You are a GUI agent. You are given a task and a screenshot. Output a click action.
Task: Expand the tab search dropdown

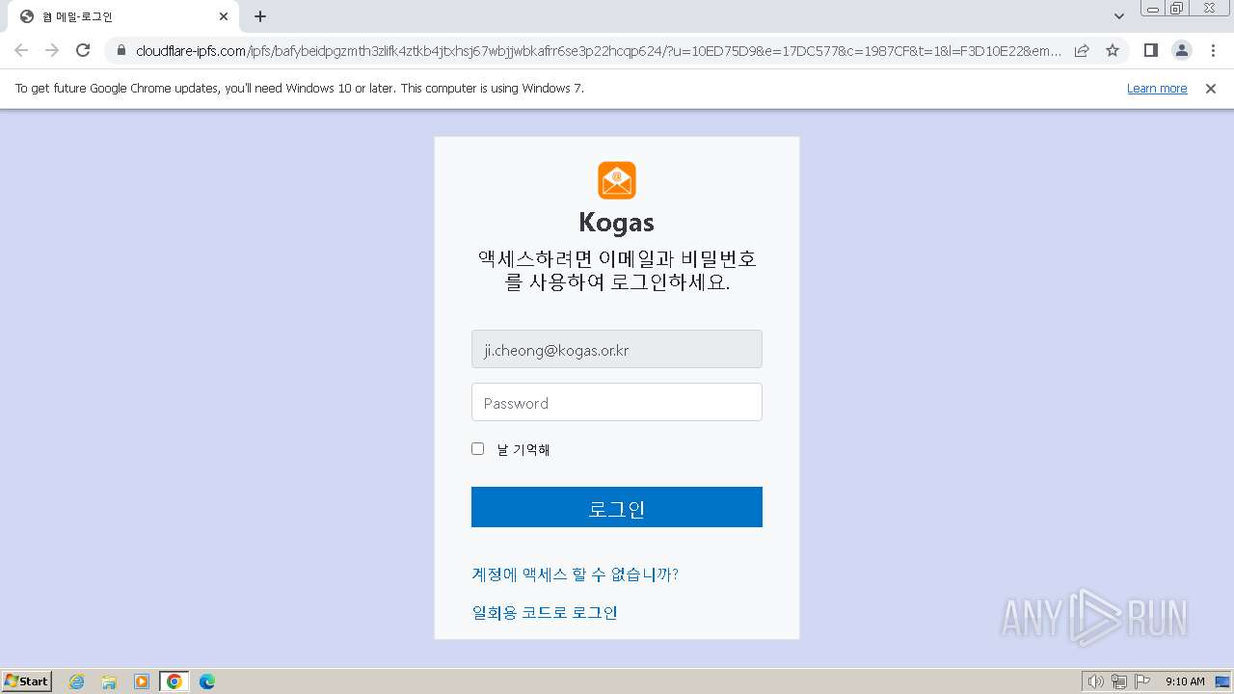coord(1119,16)
